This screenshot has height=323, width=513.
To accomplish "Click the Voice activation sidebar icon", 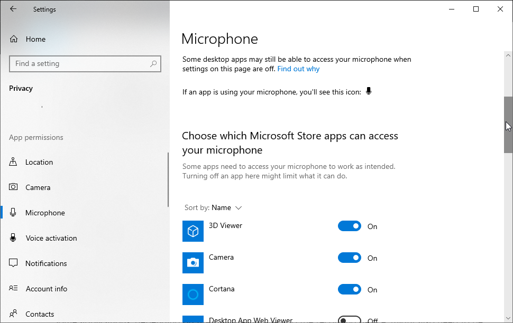I will click(14, 238).
